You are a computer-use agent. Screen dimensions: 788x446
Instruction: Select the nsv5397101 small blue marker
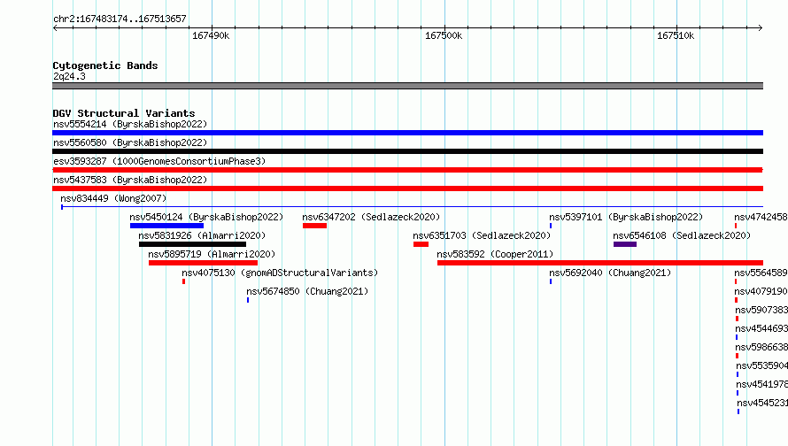tap(551, 226)
